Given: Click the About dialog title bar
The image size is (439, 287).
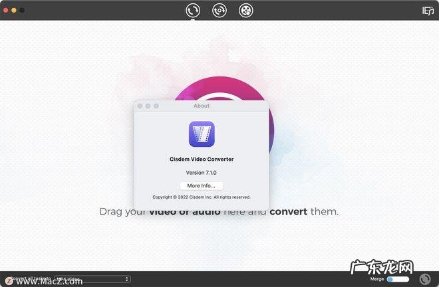Looking at the screenshot, I should click(x=202, y=106).
